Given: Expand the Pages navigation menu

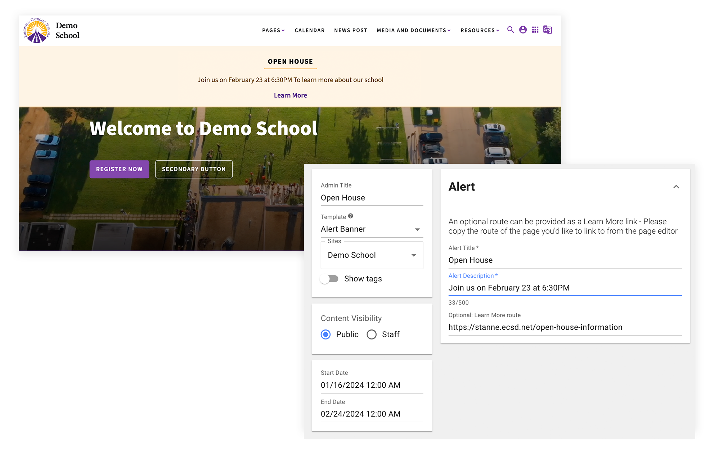Looking at the screenshot, I should tap(273, 31).
